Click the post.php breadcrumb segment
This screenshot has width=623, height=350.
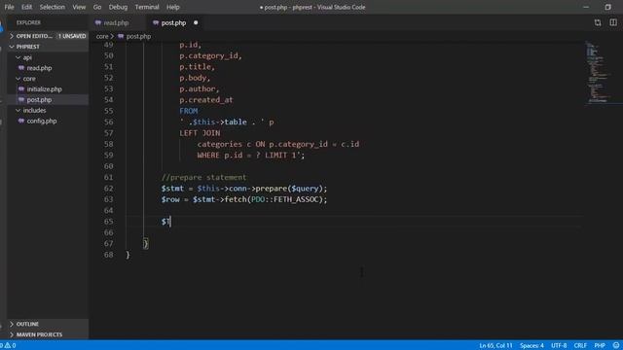tap(138, 36)
